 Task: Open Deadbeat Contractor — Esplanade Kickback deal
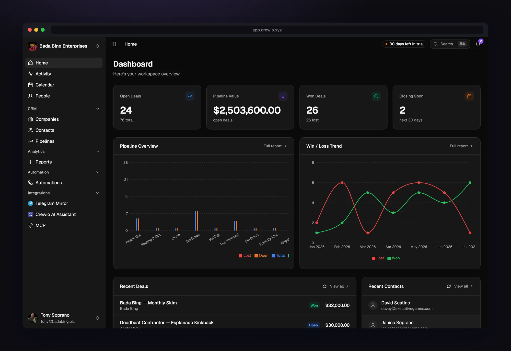tap(235, 322)
